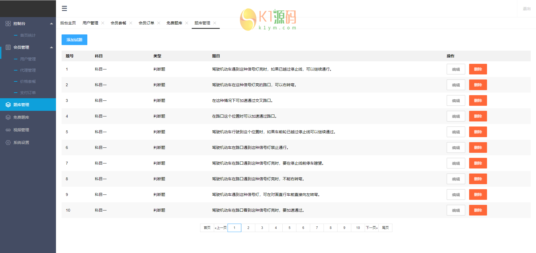Open 代理管理 in the sidebar
Image resolution: width=536 pixels, height=253 pixels.
pyautogui.click(x=28, y=70)
